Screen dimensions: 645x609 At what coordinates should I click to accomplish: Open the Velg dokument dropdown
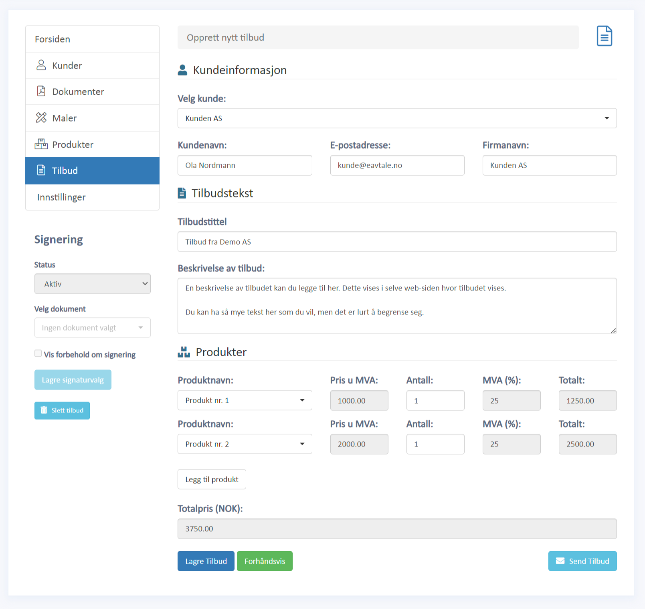click(92, 328)
